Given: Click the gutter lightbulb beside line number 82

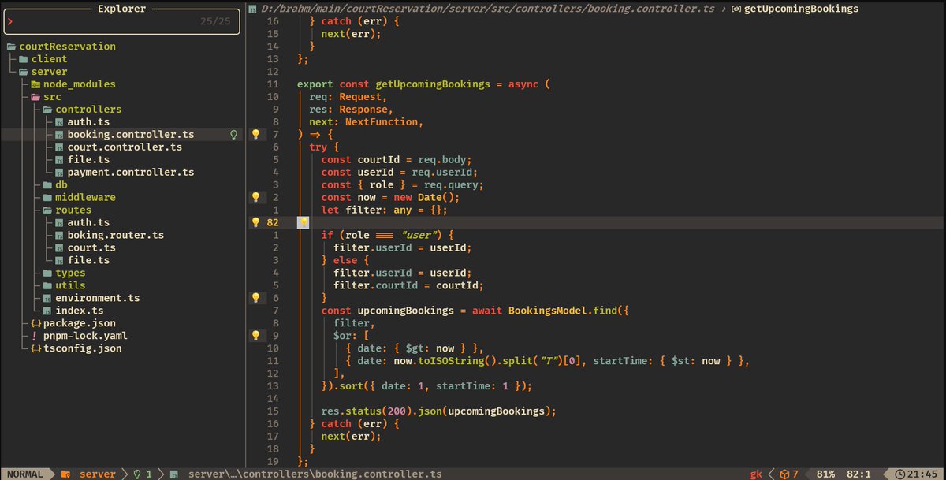Looking at the screenshot, I should tap(255, 223).
